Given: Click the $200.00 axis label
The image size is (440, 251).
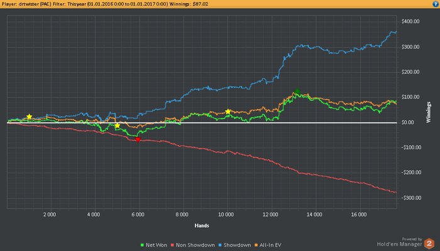Looking at the screenshot, I should click(x=410, y=72).
